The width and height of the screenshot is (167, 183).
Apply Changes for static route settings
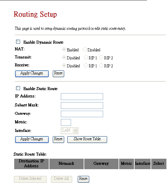(x=32, y=140)
